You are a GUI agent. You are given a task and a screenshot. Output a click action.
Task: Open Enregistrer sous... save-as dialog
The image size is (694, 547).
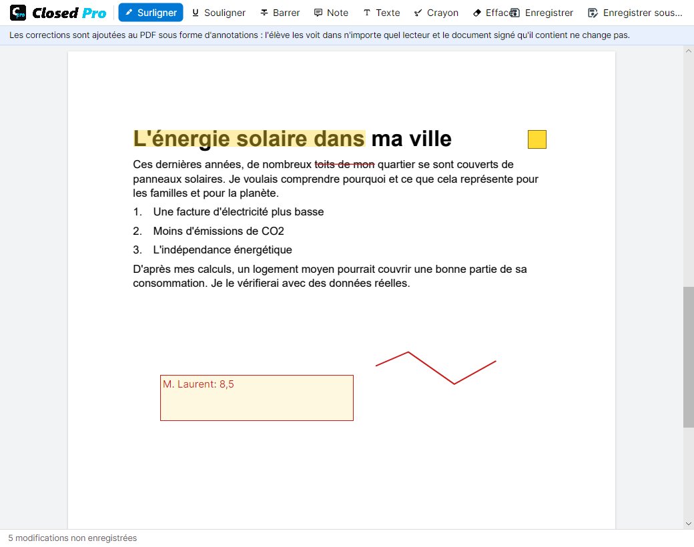point(635,13)
